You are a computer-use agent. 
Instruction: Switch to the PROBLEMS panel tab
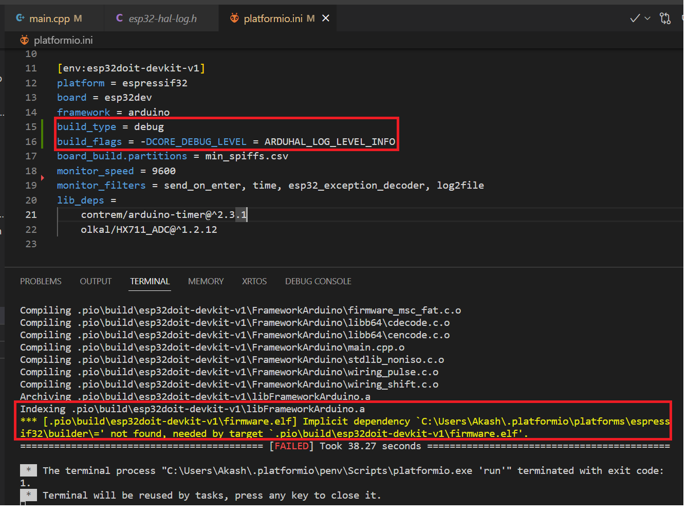point(41,281)
